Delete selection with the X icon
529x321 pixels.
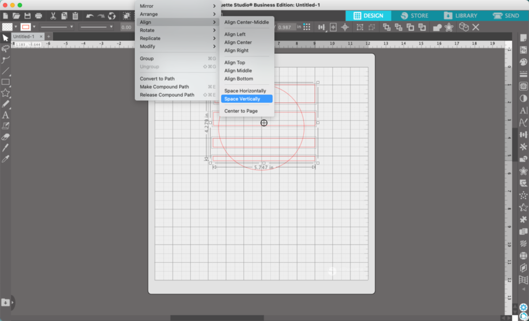click(x=476, y=27)
